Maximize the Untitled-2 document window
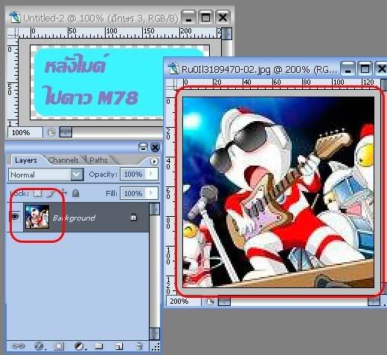This screenshot has width=387, height=355. tap(205, 17)
